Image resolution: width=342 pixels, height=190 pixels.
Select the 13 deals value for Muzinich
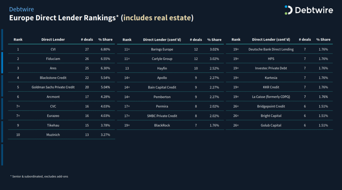click(87, 135)
